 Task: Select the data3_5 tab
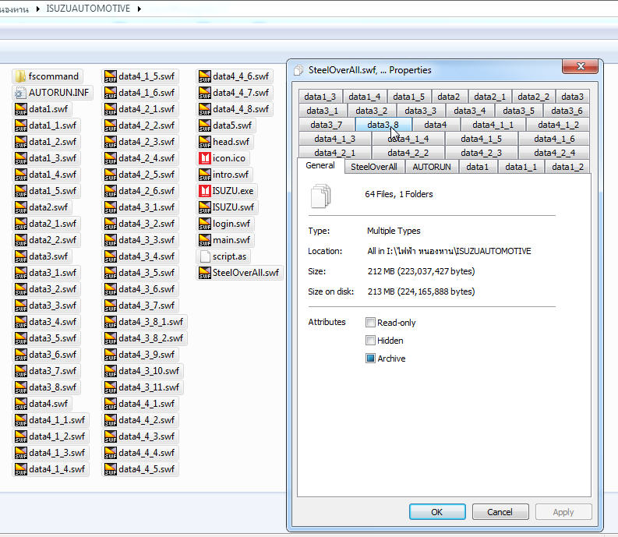(518, 111)
